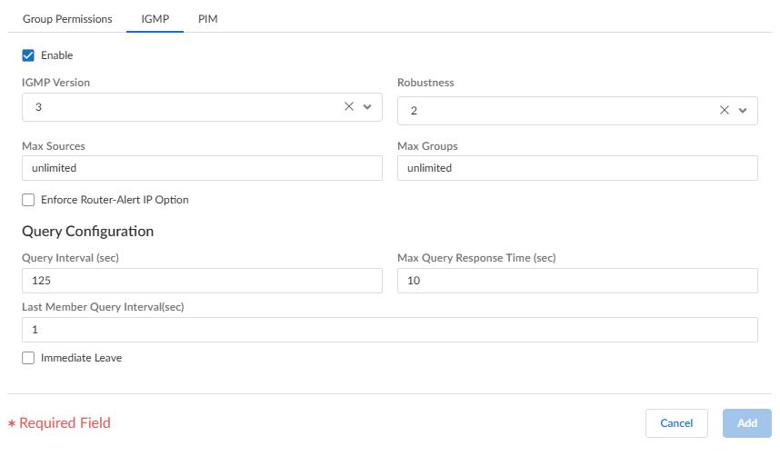
Task: Enable the Immediate Leave checkbox
Action: [x=28, y=358]
